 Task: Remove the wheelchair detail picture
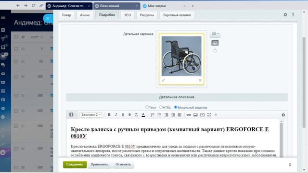tap(200, 80)
